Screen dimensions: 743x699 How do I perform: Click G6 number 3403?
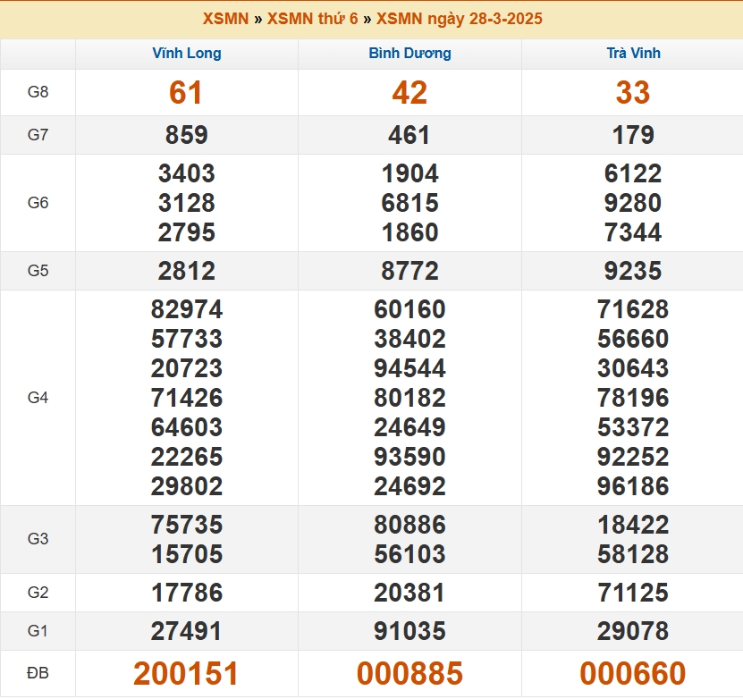pos(187,173)
